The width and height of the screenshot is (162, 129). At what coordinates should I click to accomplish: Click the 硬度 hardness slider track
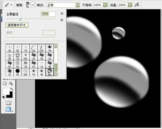click(x=31, y=37)
